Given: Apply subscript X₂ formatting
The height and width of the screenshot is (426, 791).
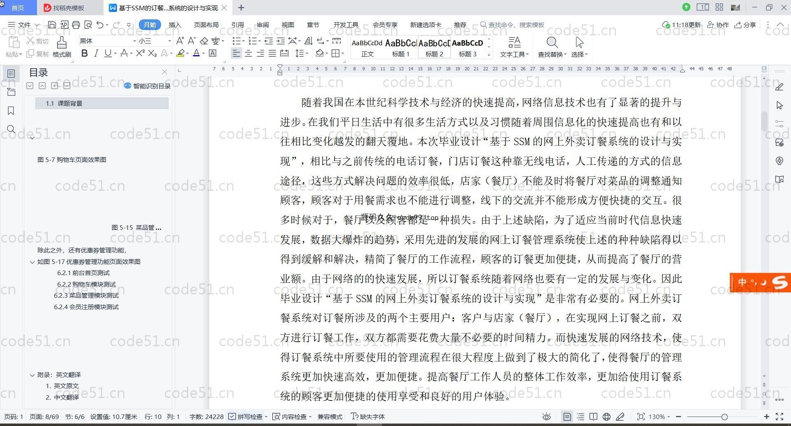Looking at the screenshot, I should 152,53.
